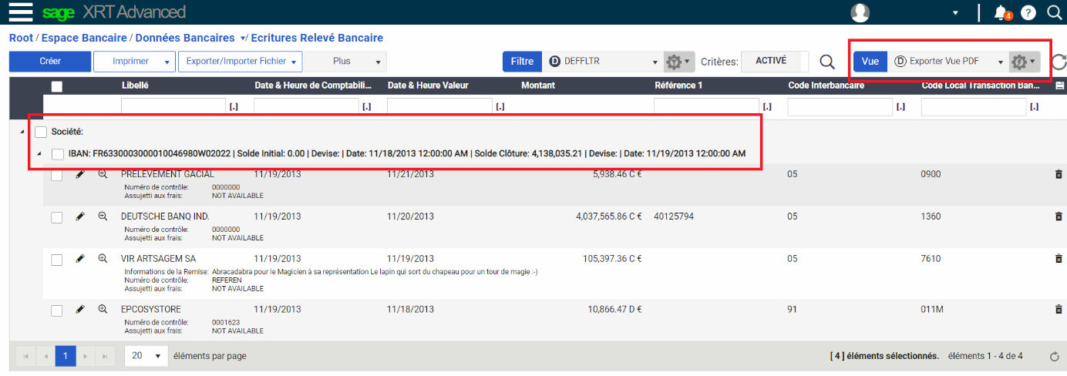Toggle the select-all checkbox in table header

point(57,86)
